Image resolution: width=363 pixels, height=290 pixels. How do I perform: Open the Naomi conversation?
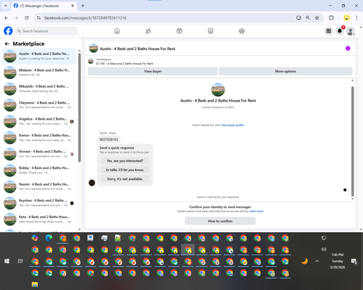[38, 186]
